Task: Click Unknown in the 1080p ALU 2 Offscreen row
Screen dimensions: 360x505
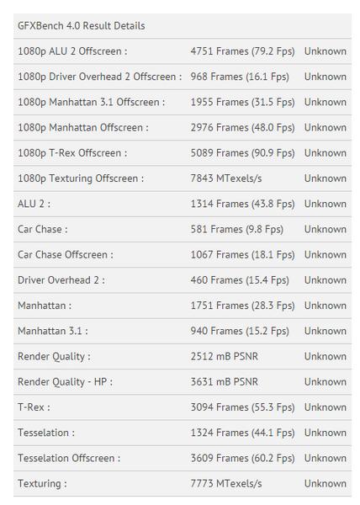Action: coord(326,51)
